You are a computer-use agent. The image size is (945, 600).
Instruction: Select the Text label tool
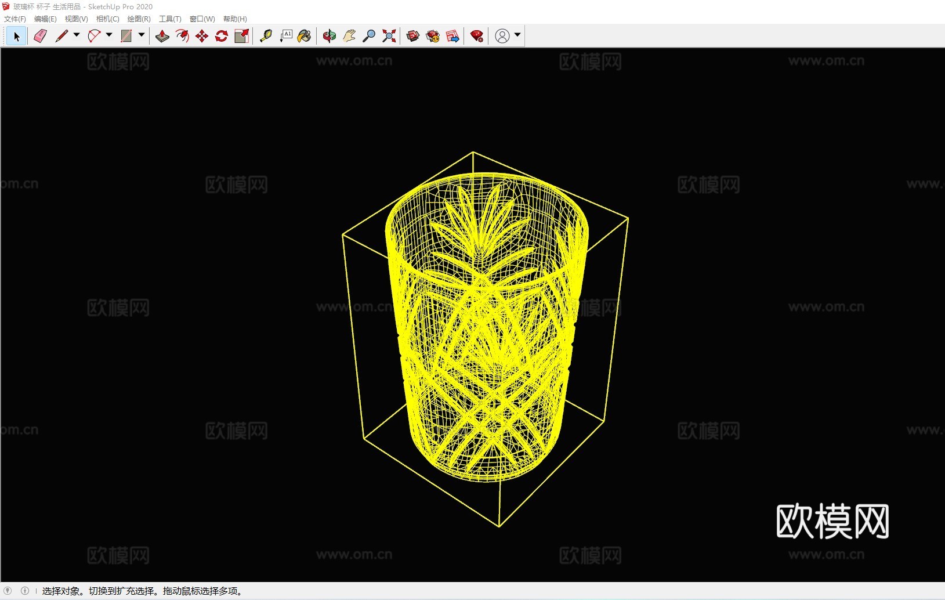click(x=286, y=36)
